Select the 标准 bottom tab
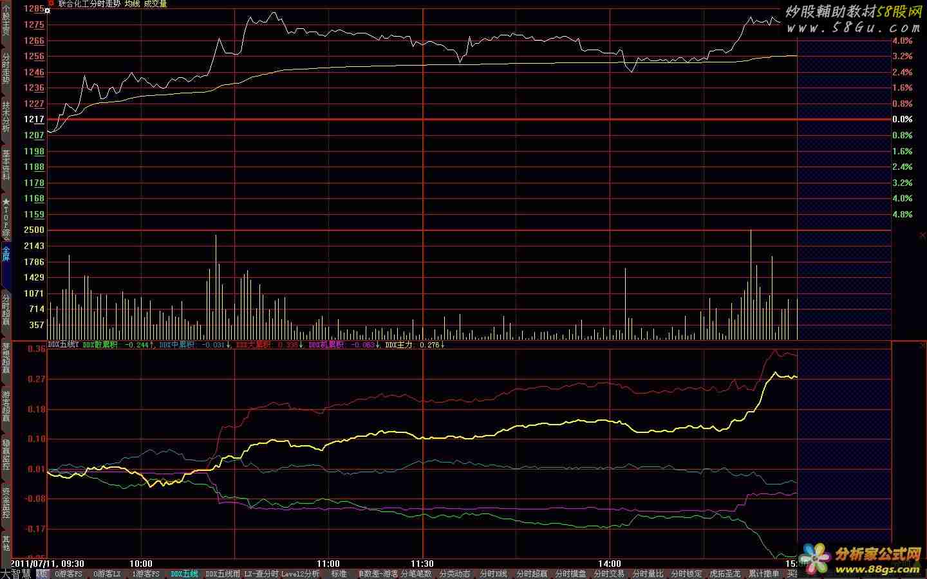This screenshot has width=927, height=579. [339, 574]
